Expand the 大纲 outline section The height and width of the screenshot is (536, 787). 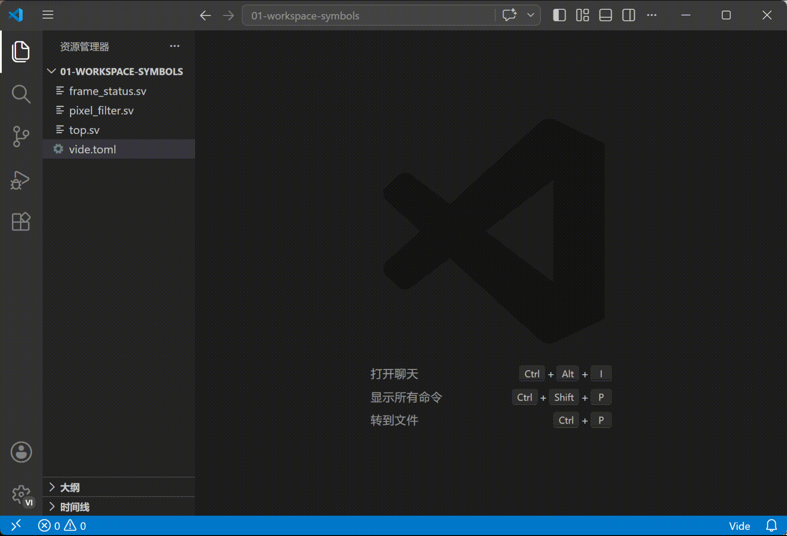tap(119, 487)
